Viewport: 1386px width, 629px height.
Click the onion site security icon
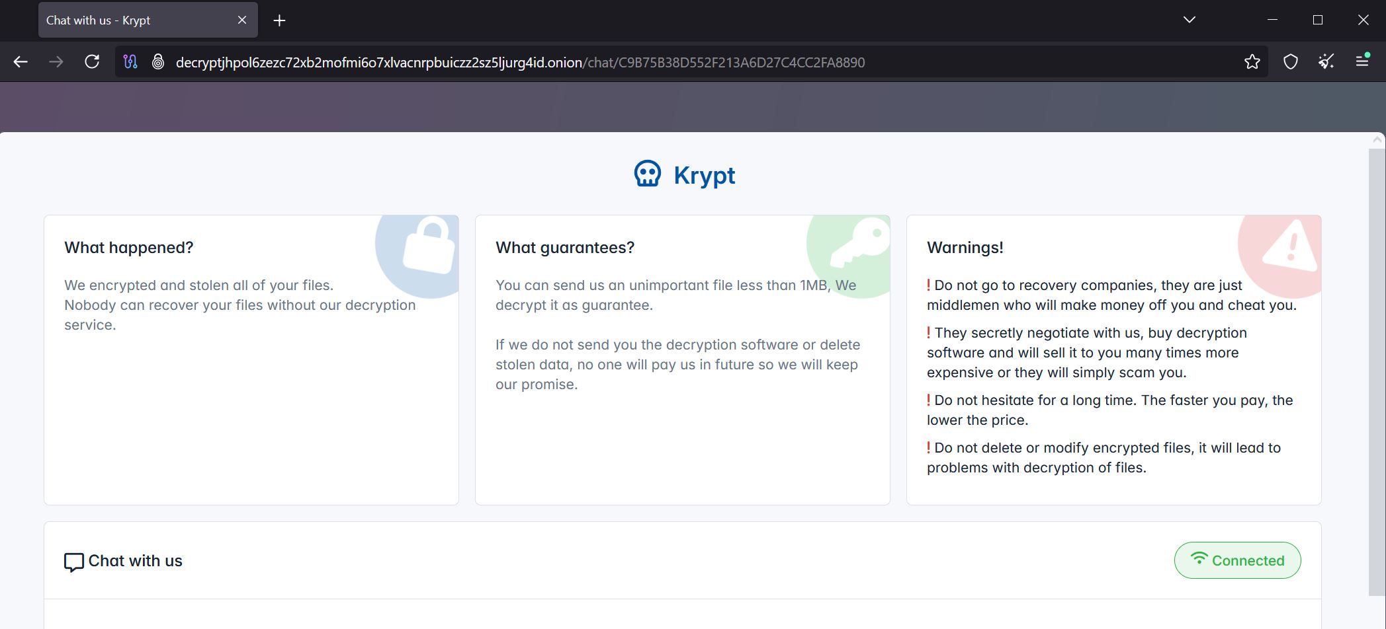point(158,62)
